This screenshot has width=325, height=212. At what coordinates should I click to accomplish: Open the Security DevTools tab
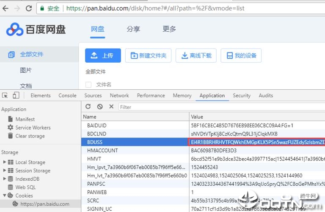pyautogui.click(x=242, y=96)
